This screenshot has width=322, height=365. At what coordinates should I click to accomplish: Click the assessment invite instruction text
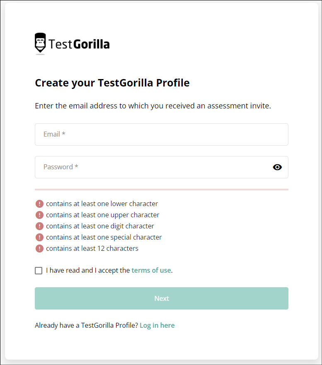point(153,106)
